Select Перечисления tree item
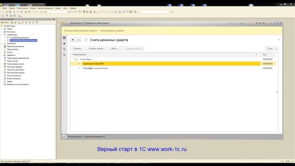The image size is (295, 166). tap(12, 49)
